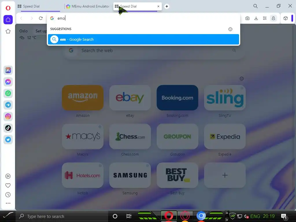Open the Groupon speed dial tile

pos(177,136)
